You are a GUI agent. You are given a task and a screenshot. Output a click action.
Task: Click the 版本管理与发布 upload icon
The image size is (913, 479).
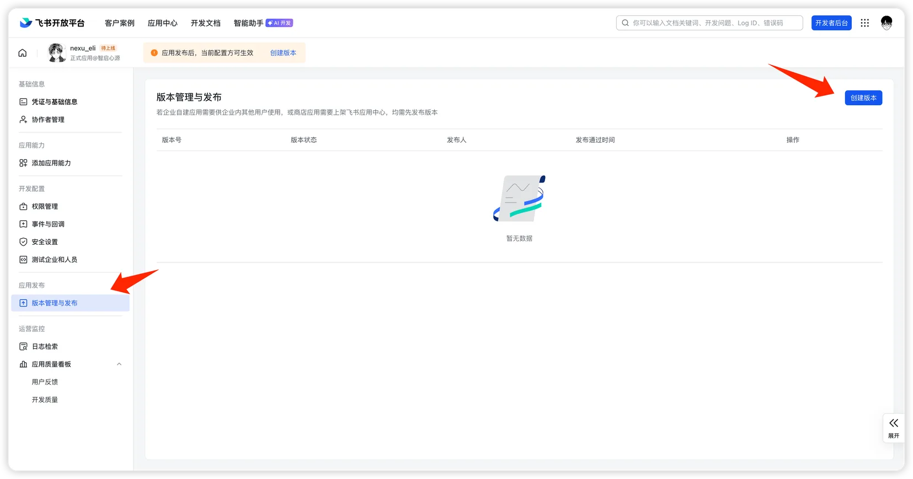click(x=23, y=303)
